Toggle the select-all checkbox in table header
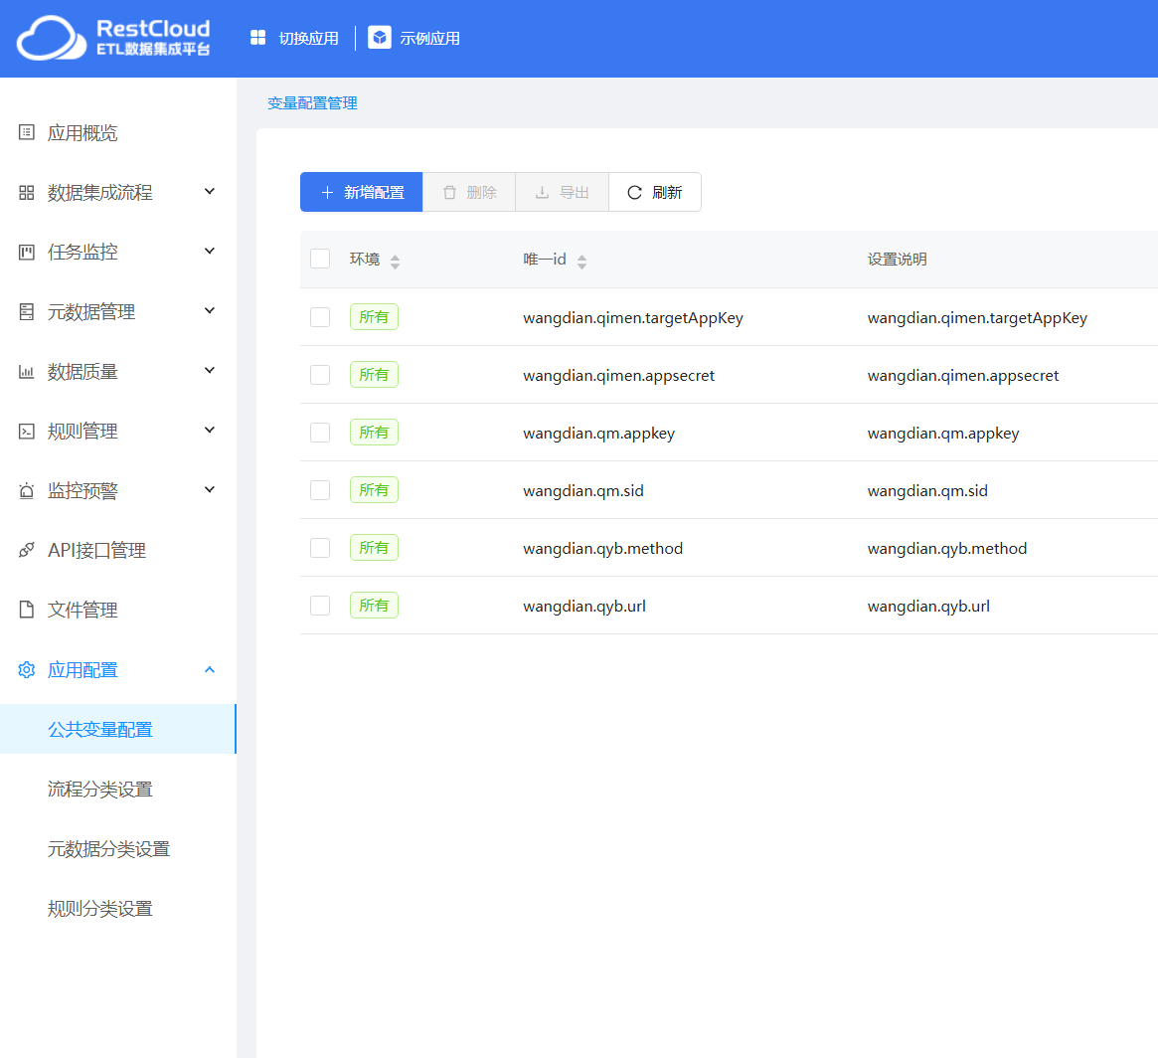 pyautogui.click(x=320, y=259)
